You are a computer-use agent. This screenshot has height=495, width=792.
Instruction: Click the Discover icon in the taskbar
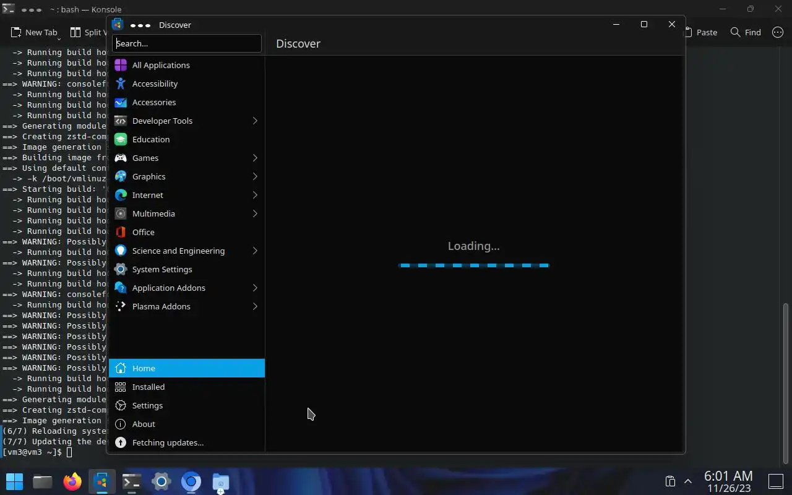coord(101,481)
